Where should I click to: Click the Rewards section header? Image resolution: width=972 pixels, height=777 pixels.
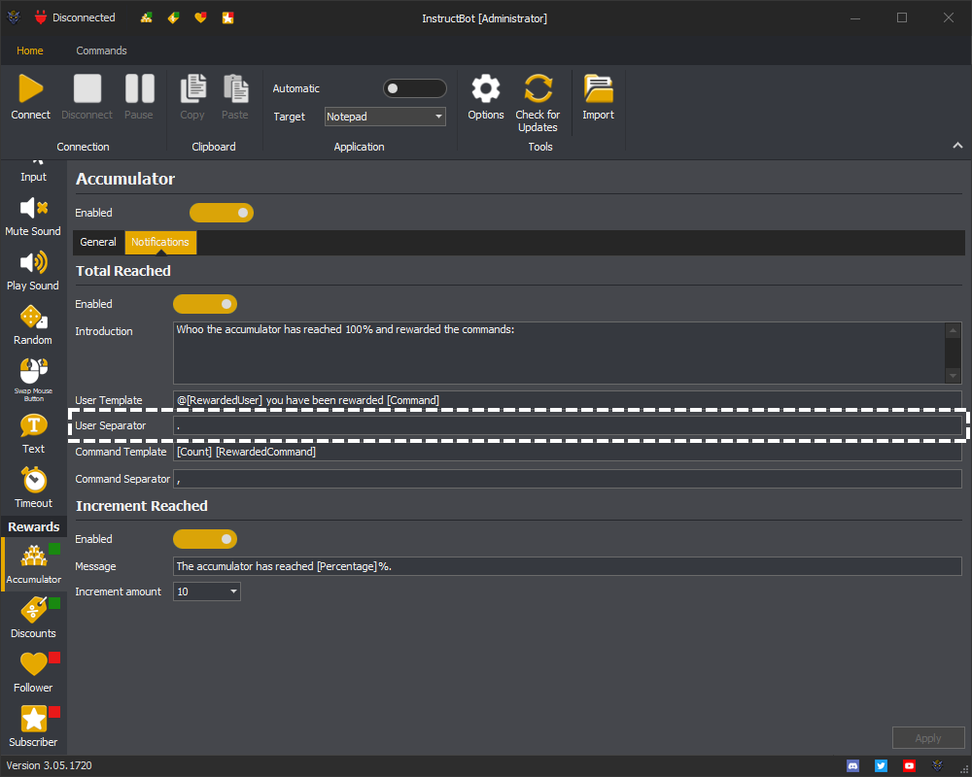coord(33,526)
